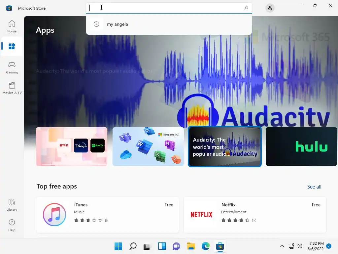Click See all for Top free apps
338x254 pixels.
[x=314, y=187]
